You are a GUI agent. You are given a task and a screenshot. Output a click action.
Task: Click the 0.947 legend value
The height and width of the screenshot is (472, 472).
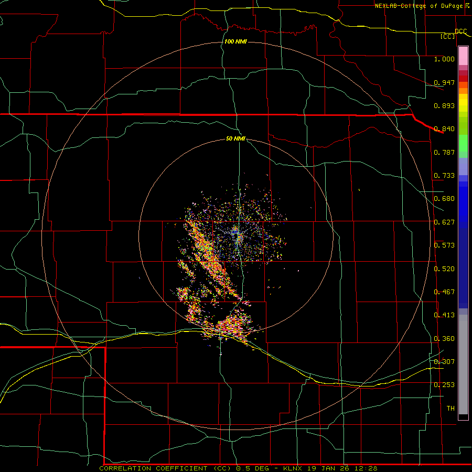444,82
